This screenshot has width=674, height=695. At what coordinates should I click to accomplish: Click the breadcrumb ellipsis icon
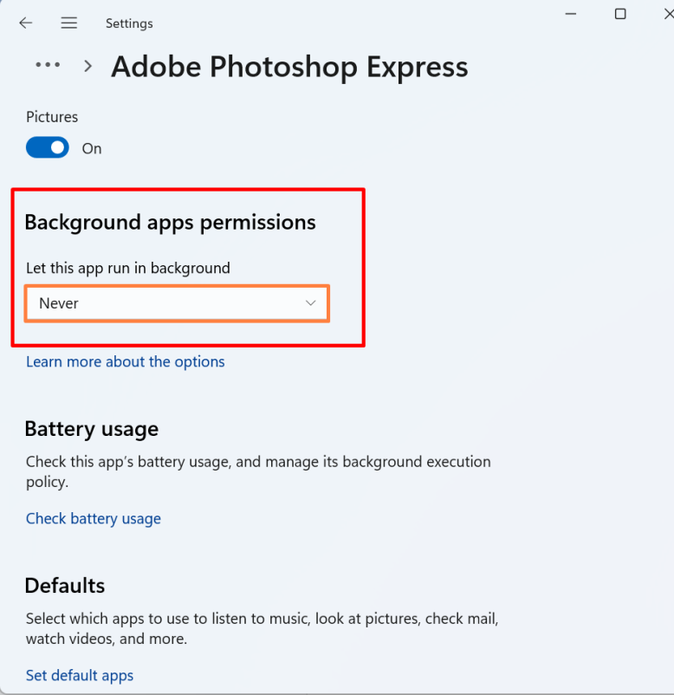(x=48, y=65)
